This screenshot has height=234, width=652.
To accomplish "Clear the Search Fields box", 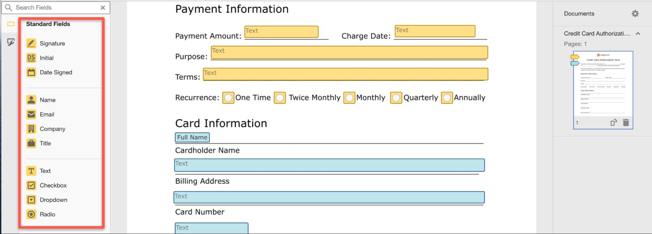I will point(103,7).
